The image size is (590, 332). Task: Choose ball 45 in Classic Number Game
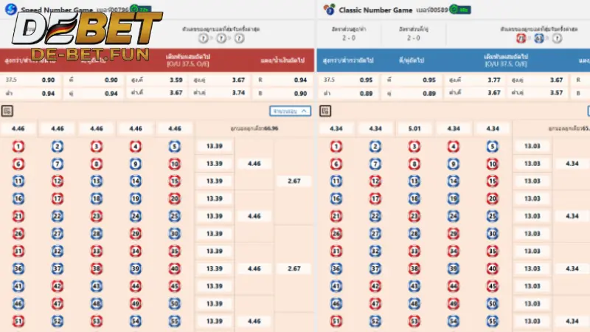(493, 286)
